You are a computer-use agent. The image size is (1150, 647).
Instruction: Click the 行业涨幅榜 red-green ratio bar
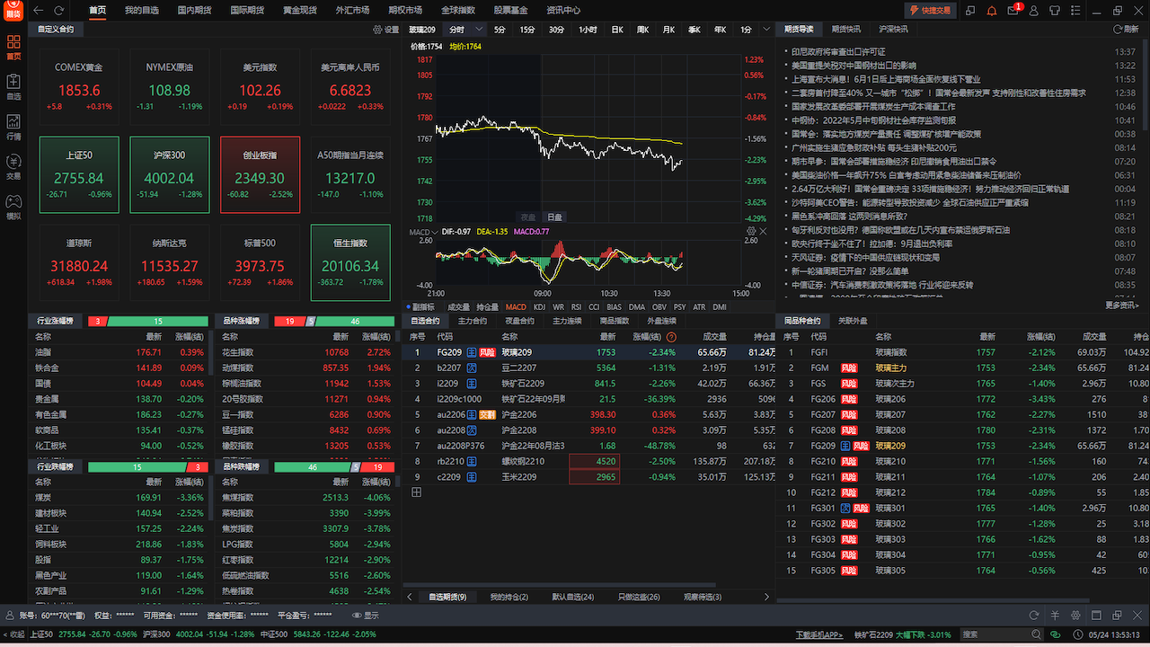pyautogui.click(x=149, y=321)
